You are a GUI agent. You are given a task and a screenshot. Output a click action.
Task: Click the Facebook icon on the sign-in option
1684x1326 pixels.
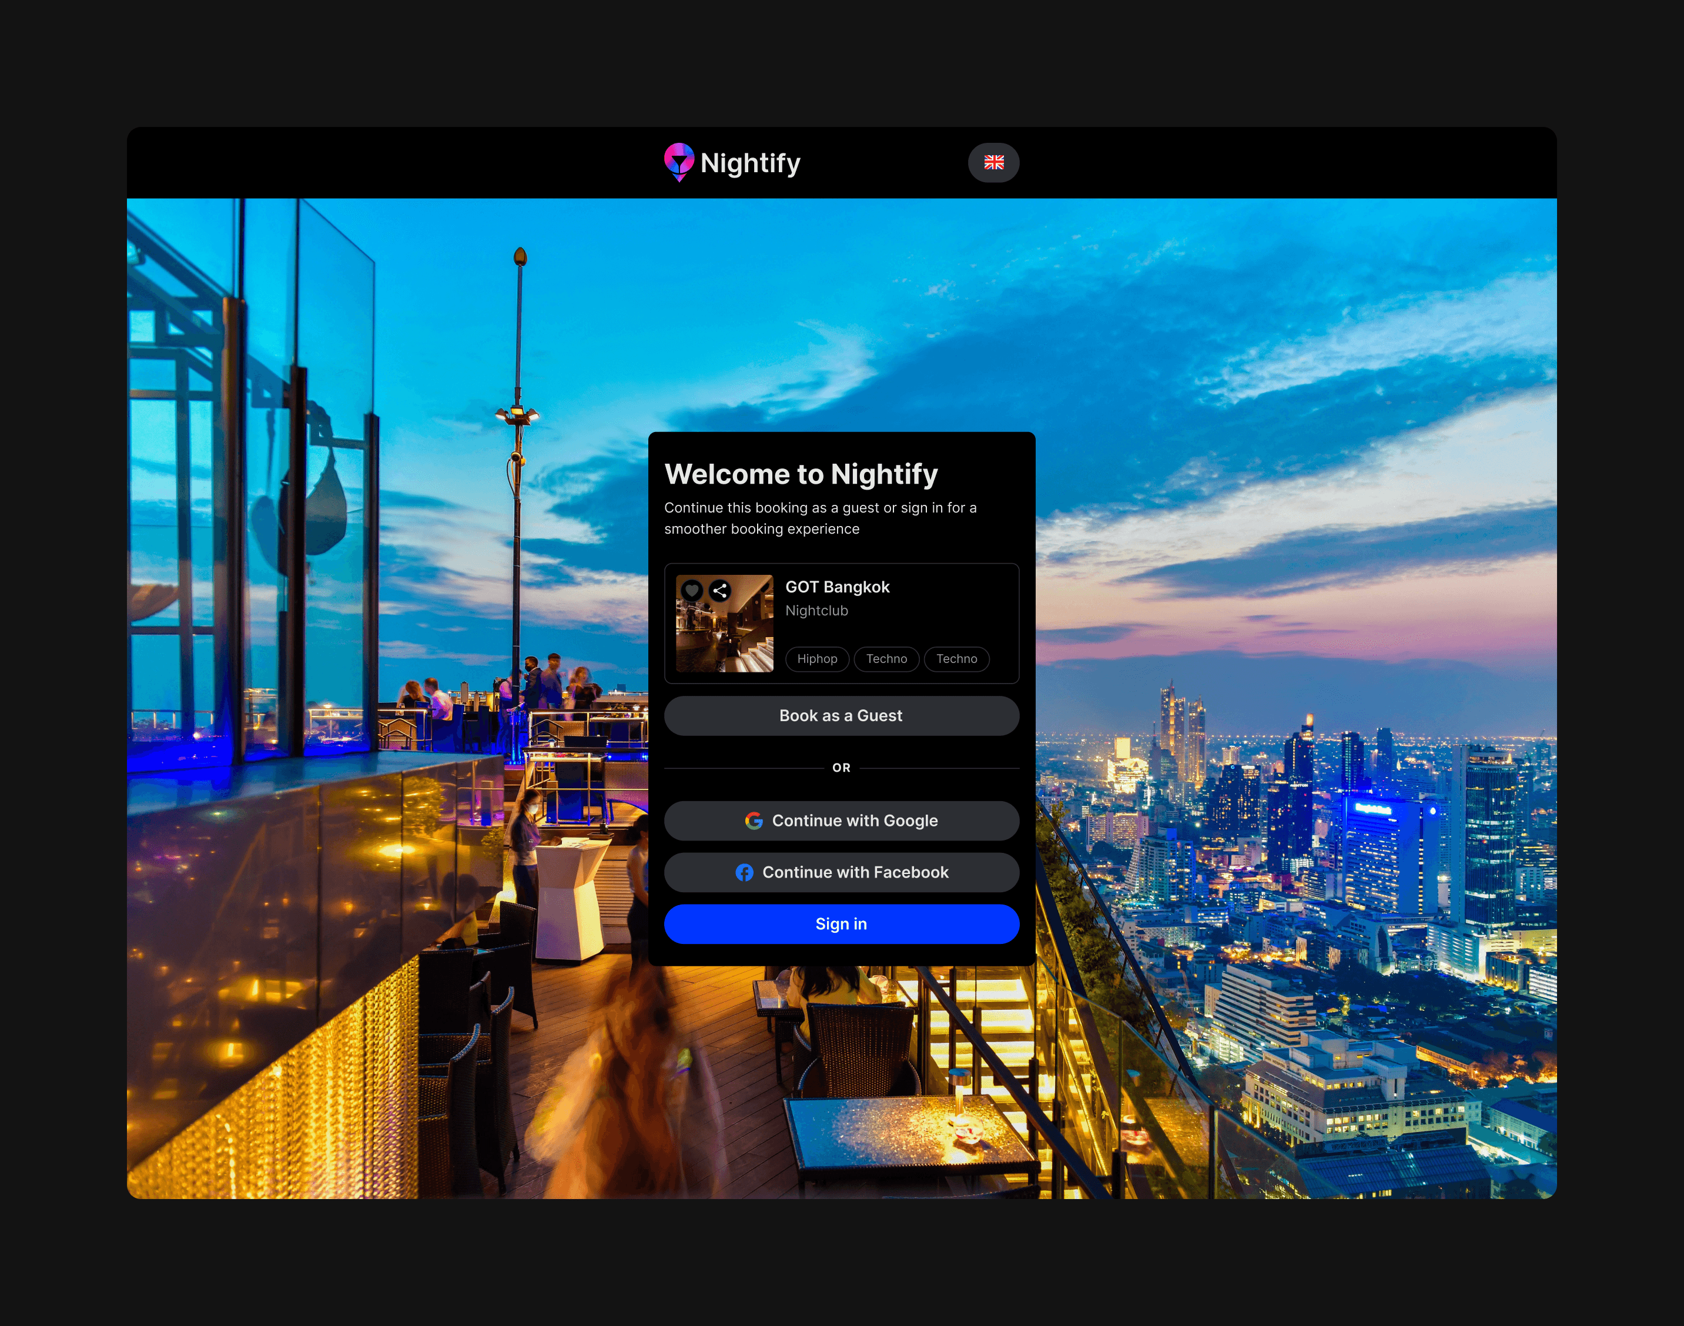pos(745,872)
